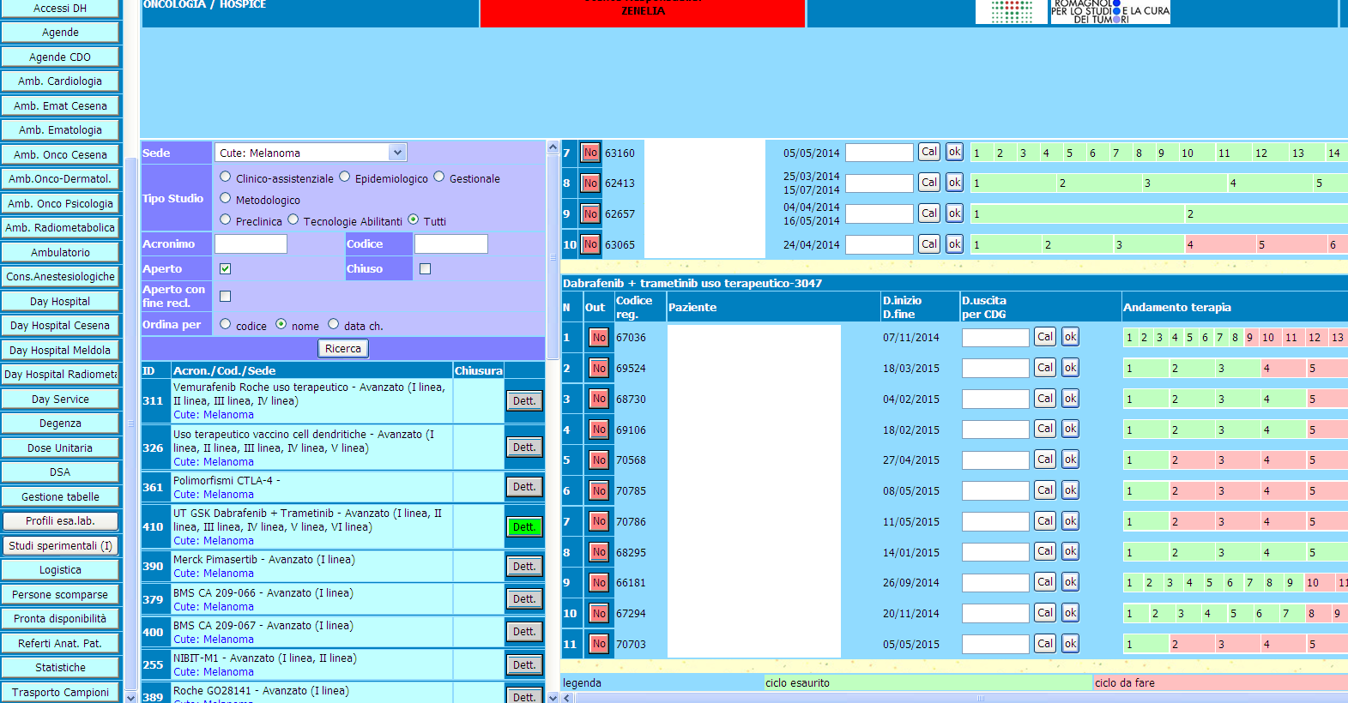This screenshot has width=1348, height=703.
Task: Click the Acronimo input field
Action: click(251, 243)
